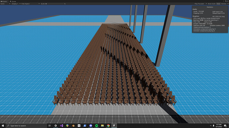Open the Brave browser taskbar icon
Viewport: 229px width, 128px height.
(x=67, y=126)
